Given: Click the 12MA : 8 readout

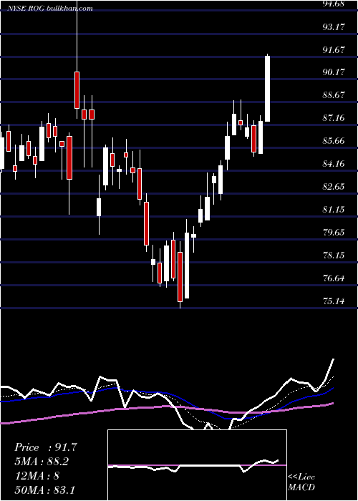Looking at the screenshot, I should [x=37, y=476].
